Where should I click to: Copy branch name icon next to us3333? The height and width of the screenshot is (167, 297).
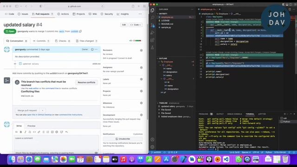tap(80, 32)
